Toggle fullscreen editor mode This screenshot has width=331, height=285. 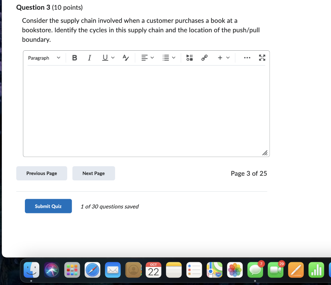tap(262, 58)
